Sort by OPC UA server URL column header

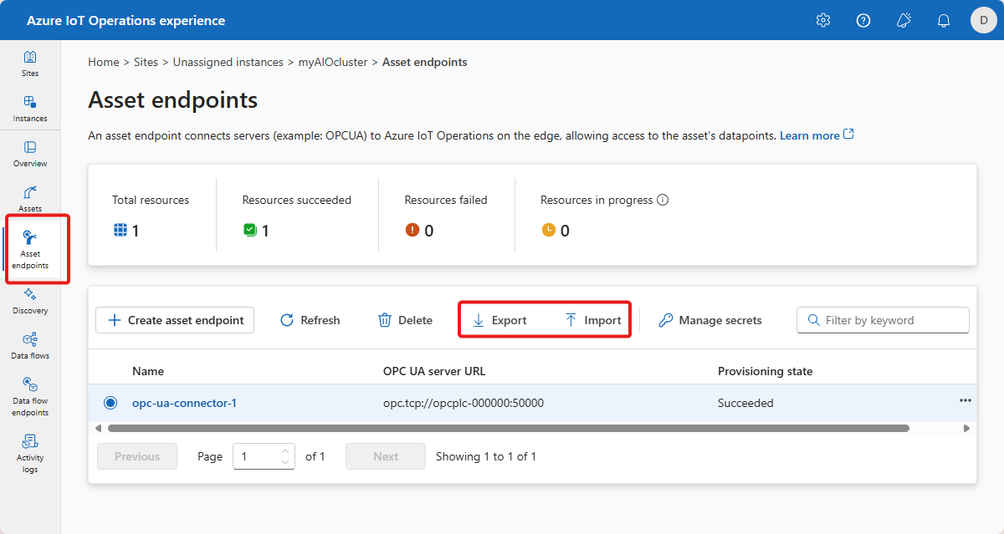tap(434, 371)
